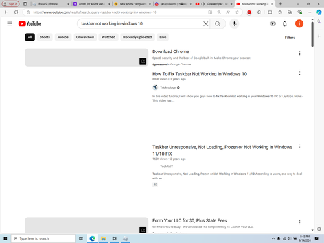Viewport: 324px width, 243px height.
Task: Run search with the magnifier button
Action: coord(218,23)
